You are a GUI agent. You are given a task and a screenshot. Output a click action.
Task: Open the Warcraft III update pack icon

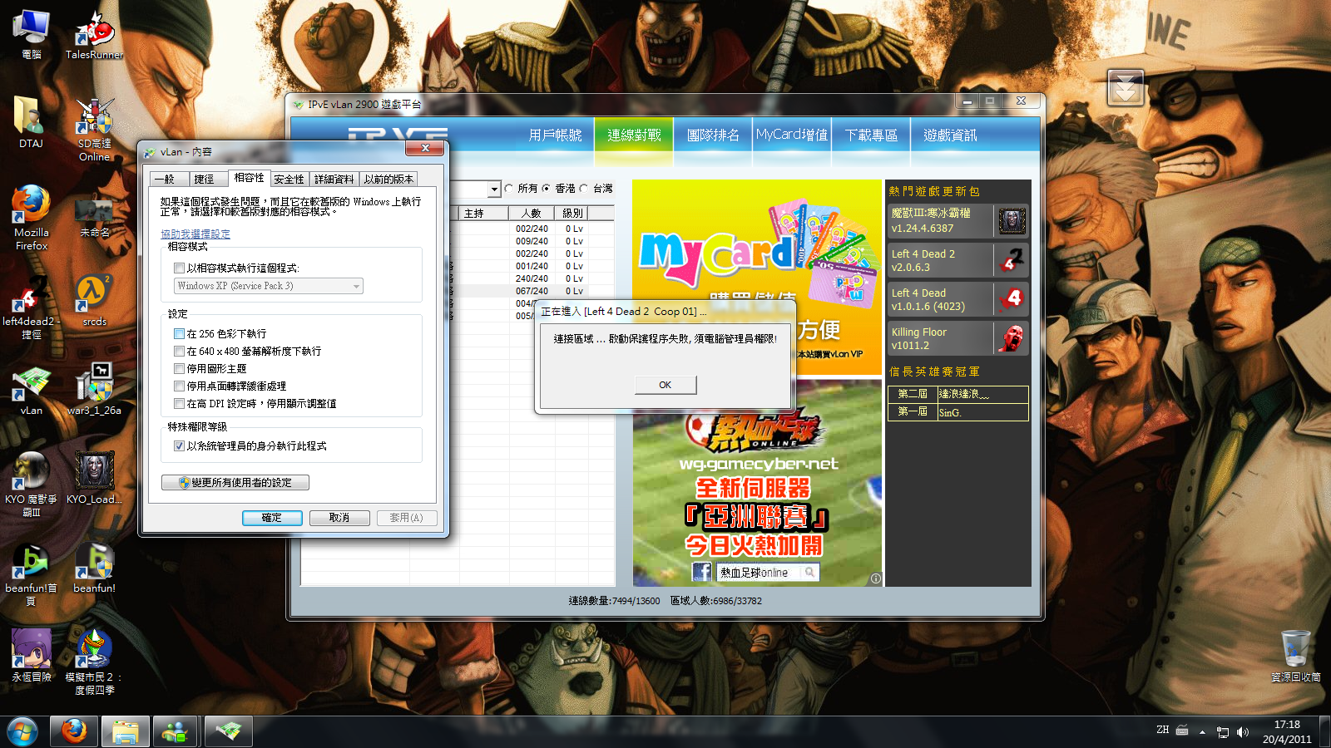pos(1012,221)
